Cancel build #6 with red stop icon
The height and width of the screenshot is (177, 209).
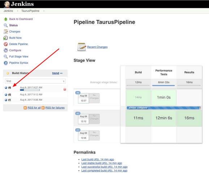pyautogui.click(x=65, y=89)
